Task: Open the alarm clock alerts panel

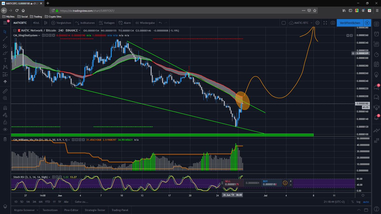Action: [x=376, y=34]
